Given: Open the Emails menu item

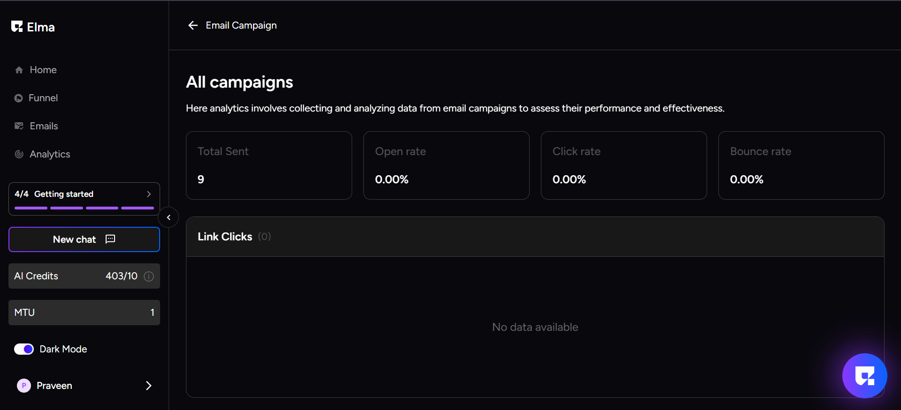Looking at the screenshot, I should (44, 126).
